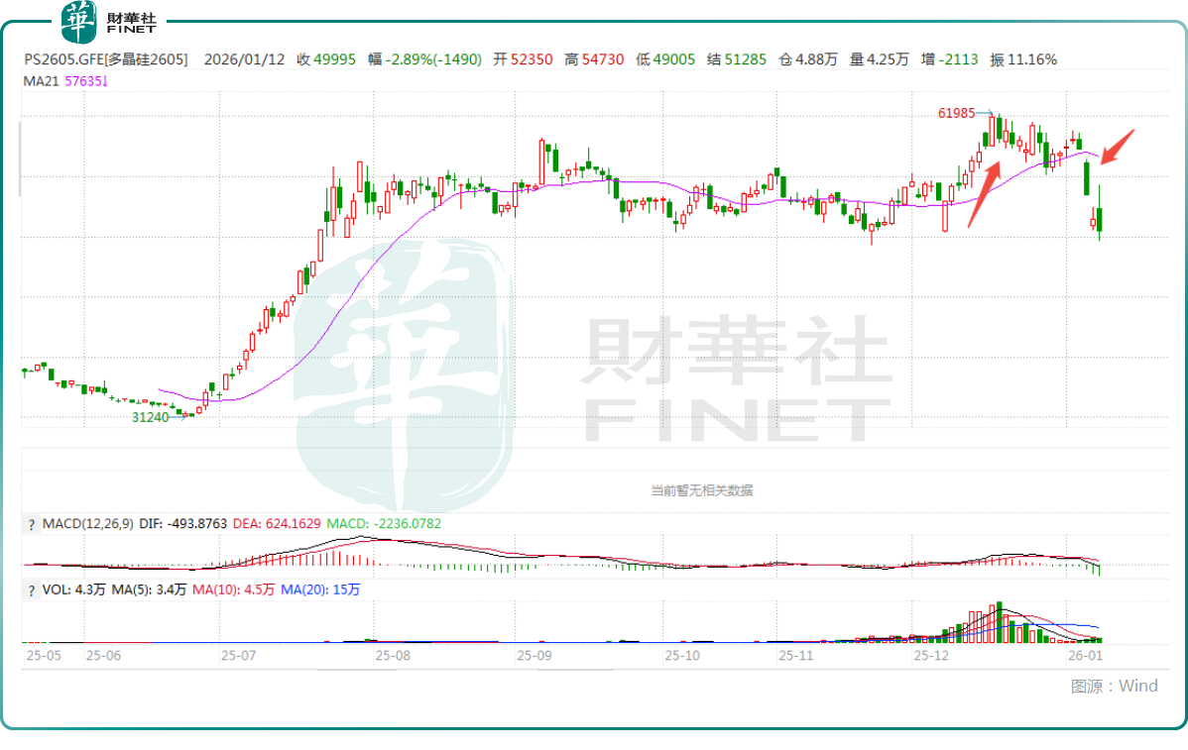The image size is (1188, 750).
Task: Click the VOL help question mark icon
Action: tap(32, 589)
